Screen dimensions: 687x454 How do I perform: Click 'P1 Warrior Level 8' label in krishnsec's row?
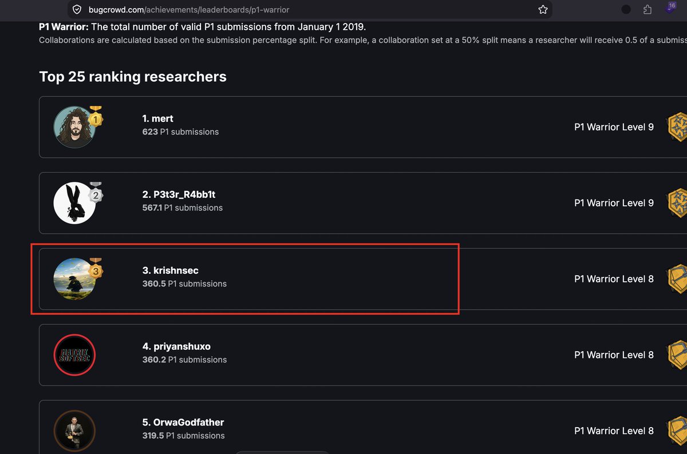(614, 279)
